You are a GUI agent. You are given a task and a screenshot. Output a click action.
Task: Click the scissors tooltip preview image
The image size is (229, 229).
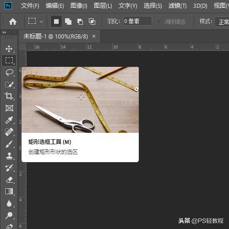pos(80,100)
